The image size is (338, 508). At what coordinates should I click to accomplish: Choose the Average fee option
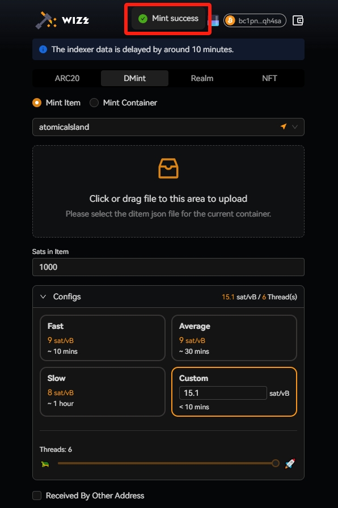point(234,338)
